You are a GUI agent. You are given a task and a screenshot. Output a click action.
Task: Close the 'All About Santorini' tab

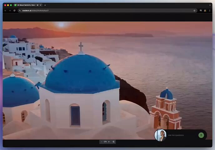(x=40, y=5)
